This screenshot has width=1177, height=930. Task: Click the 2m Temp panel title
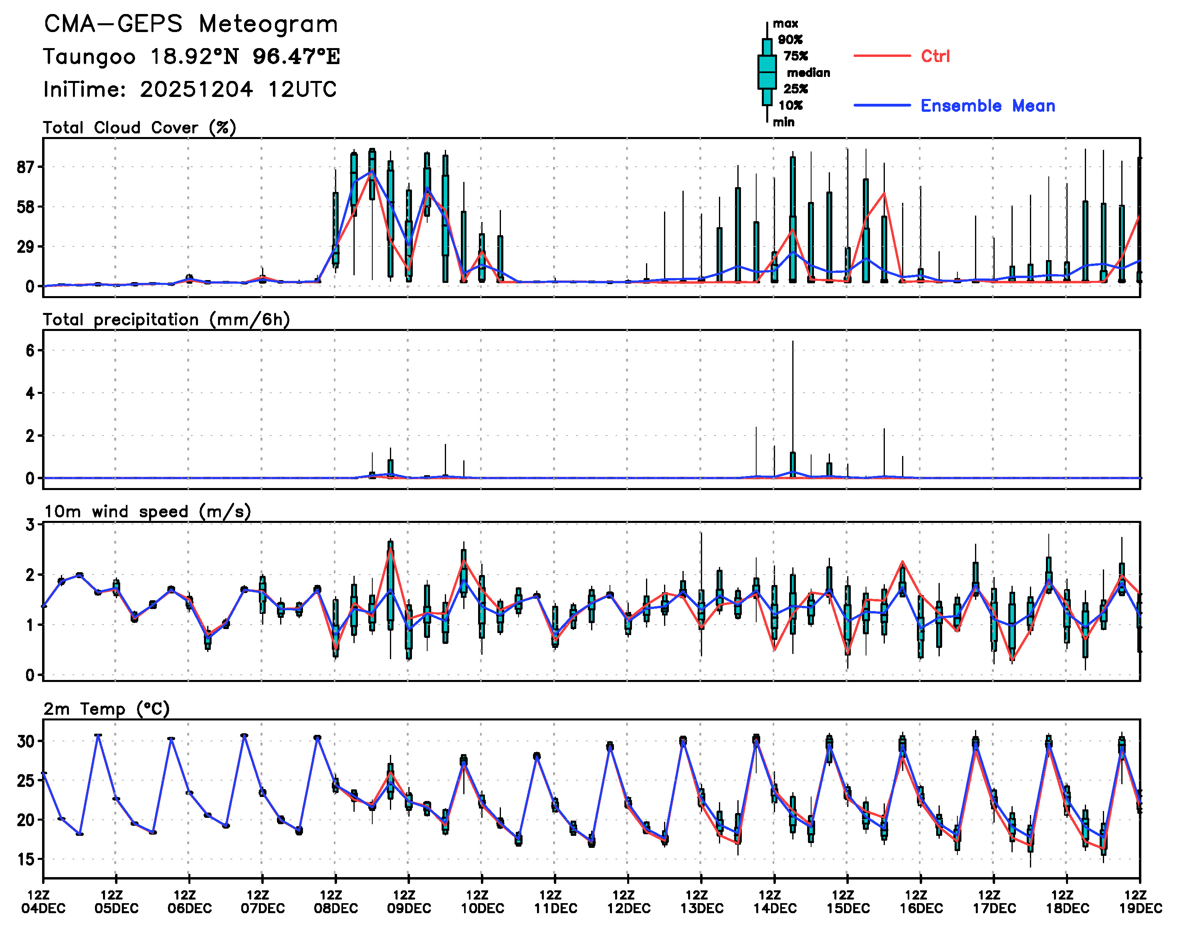(107, 709)
